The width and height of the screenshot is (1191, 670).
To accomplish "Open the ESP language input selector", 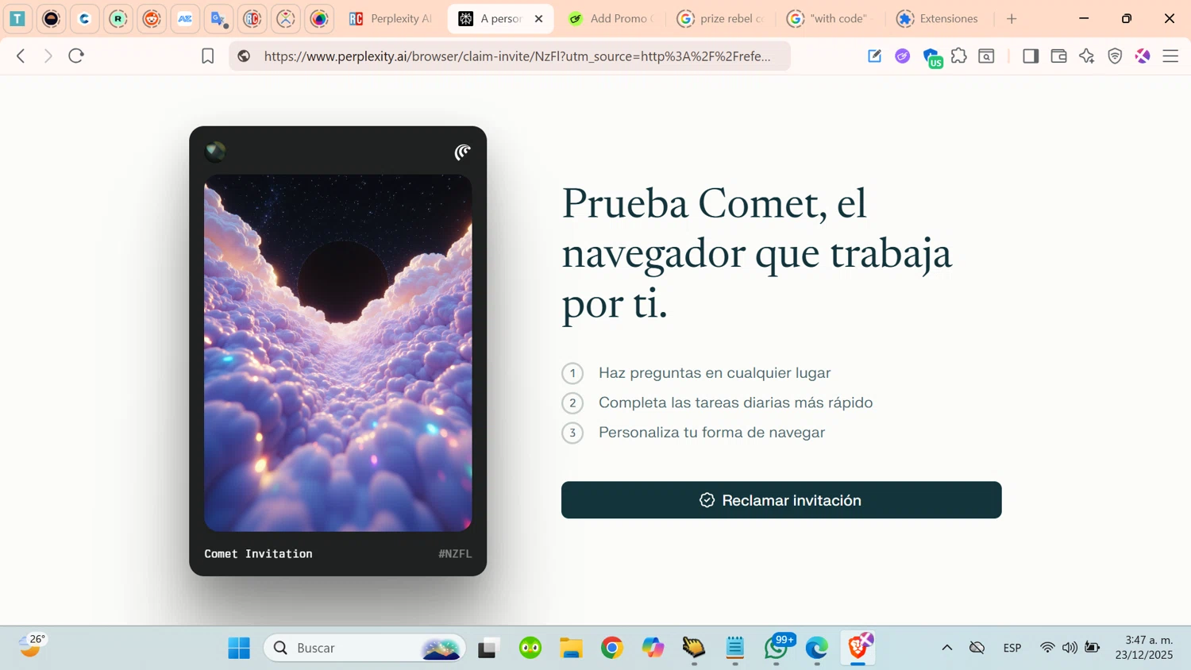I will (1012, 648).
